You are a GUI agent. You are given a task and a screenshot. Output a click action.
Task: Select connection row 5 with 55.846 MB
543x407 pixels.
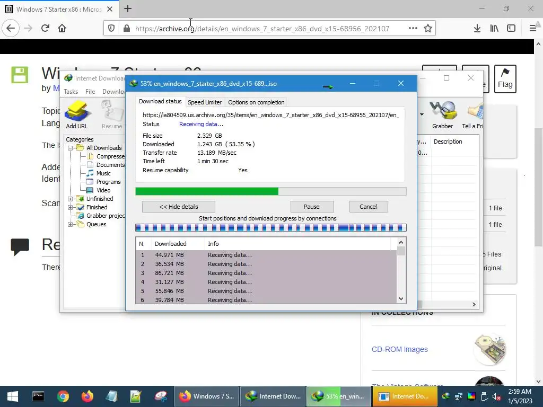(x=266, y=291)
